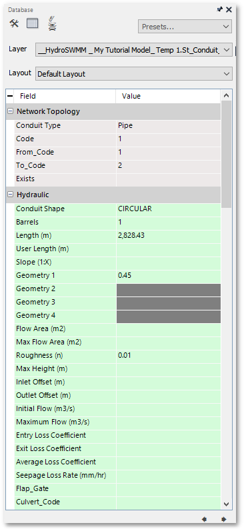Open the Presets dropdown
This screenshot has width=244, height=531.
click(185, 27)
